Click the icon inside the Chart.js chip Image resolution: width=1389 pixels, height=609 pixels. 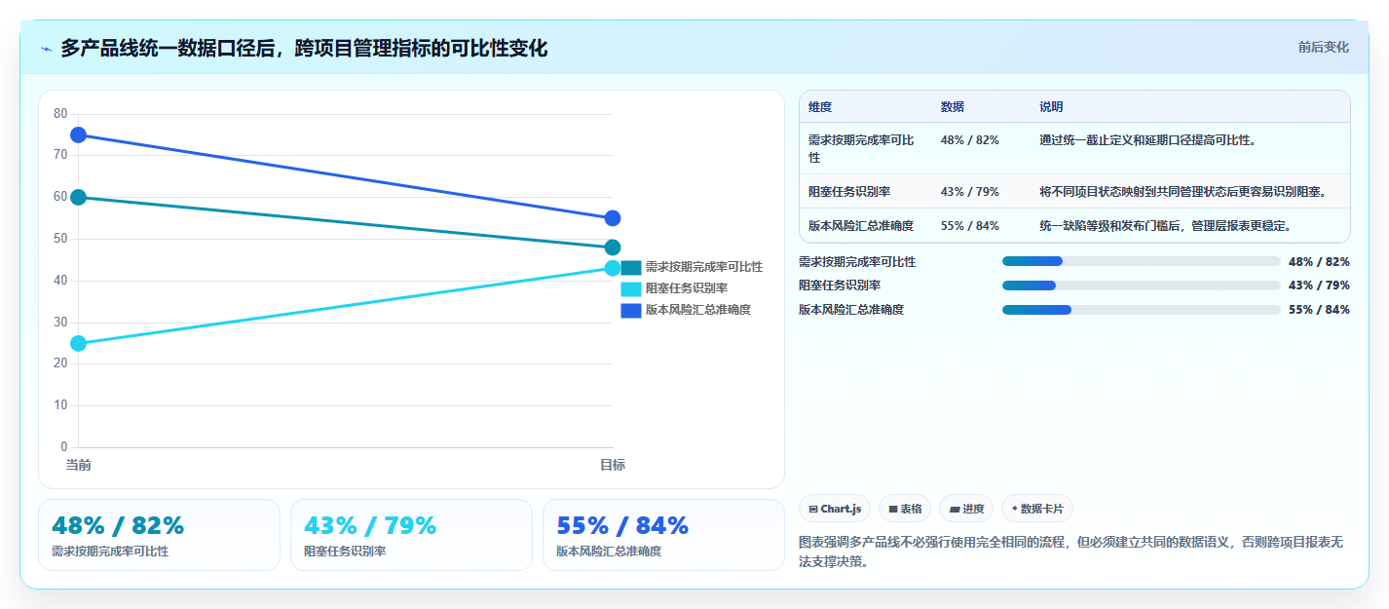click(x=813, y=510)
